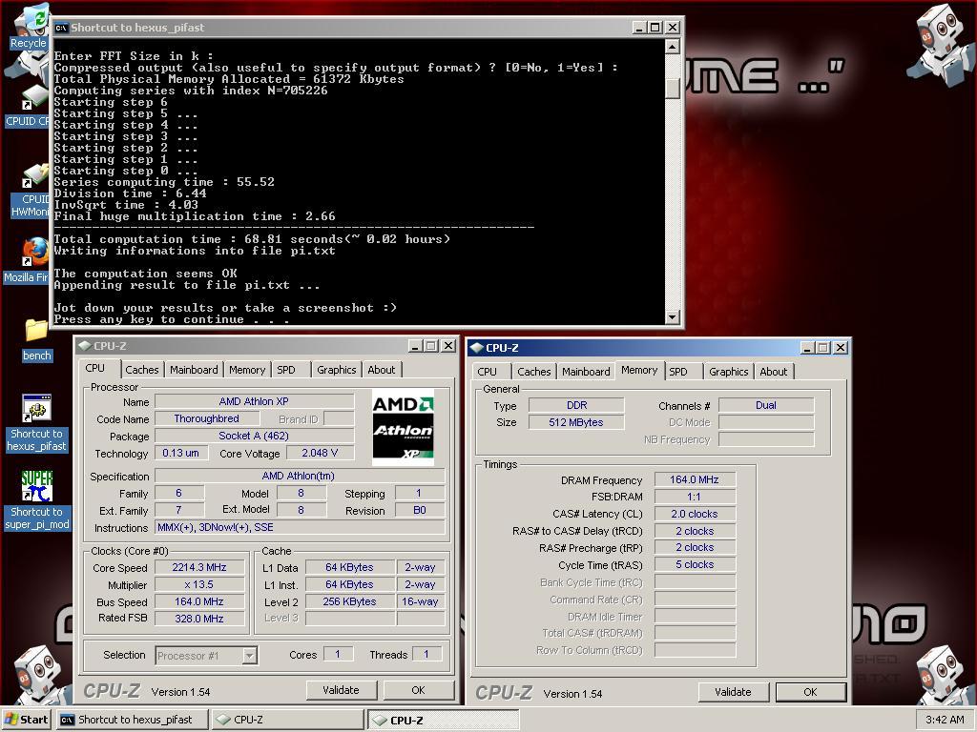Click the Level 2 cache value 256 KBytes
Screen dimensions: 977x732
[x=349, y=601]
